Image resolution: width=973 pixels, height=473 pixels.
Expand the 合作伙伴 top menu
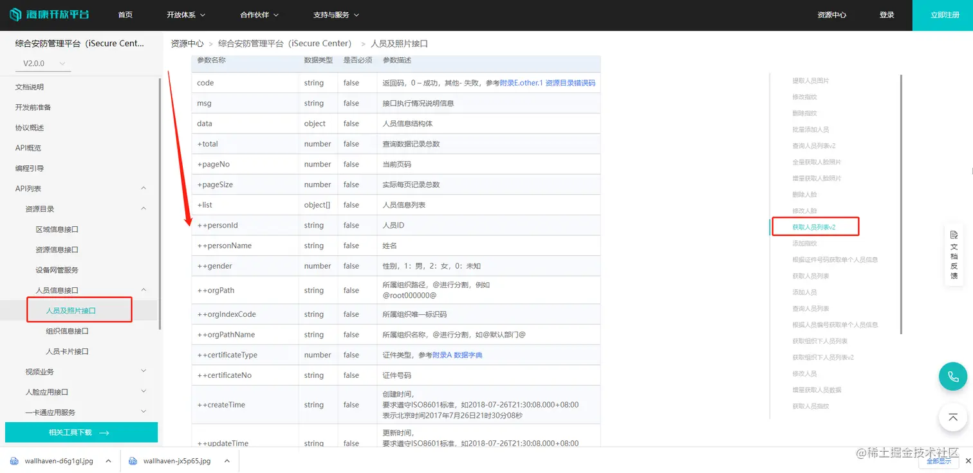[x=259, y=15]
